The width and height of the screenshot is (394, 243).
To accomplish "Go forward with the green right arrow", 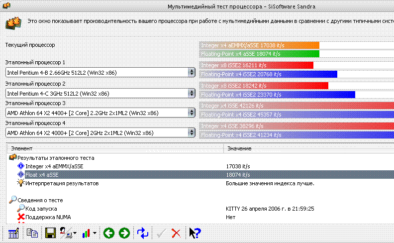I will click(124, 233).
